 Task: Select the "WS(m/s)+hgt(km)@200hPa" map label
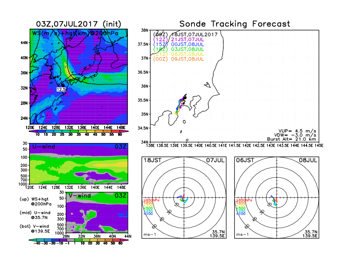click(x=75, y=33)
